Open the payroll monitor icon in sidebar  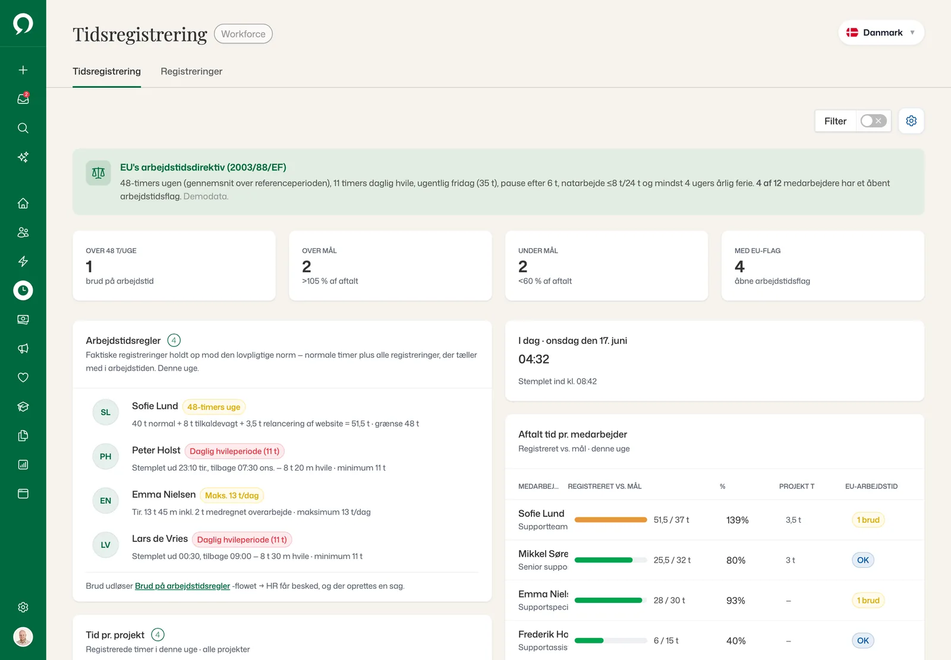(23, 320)
